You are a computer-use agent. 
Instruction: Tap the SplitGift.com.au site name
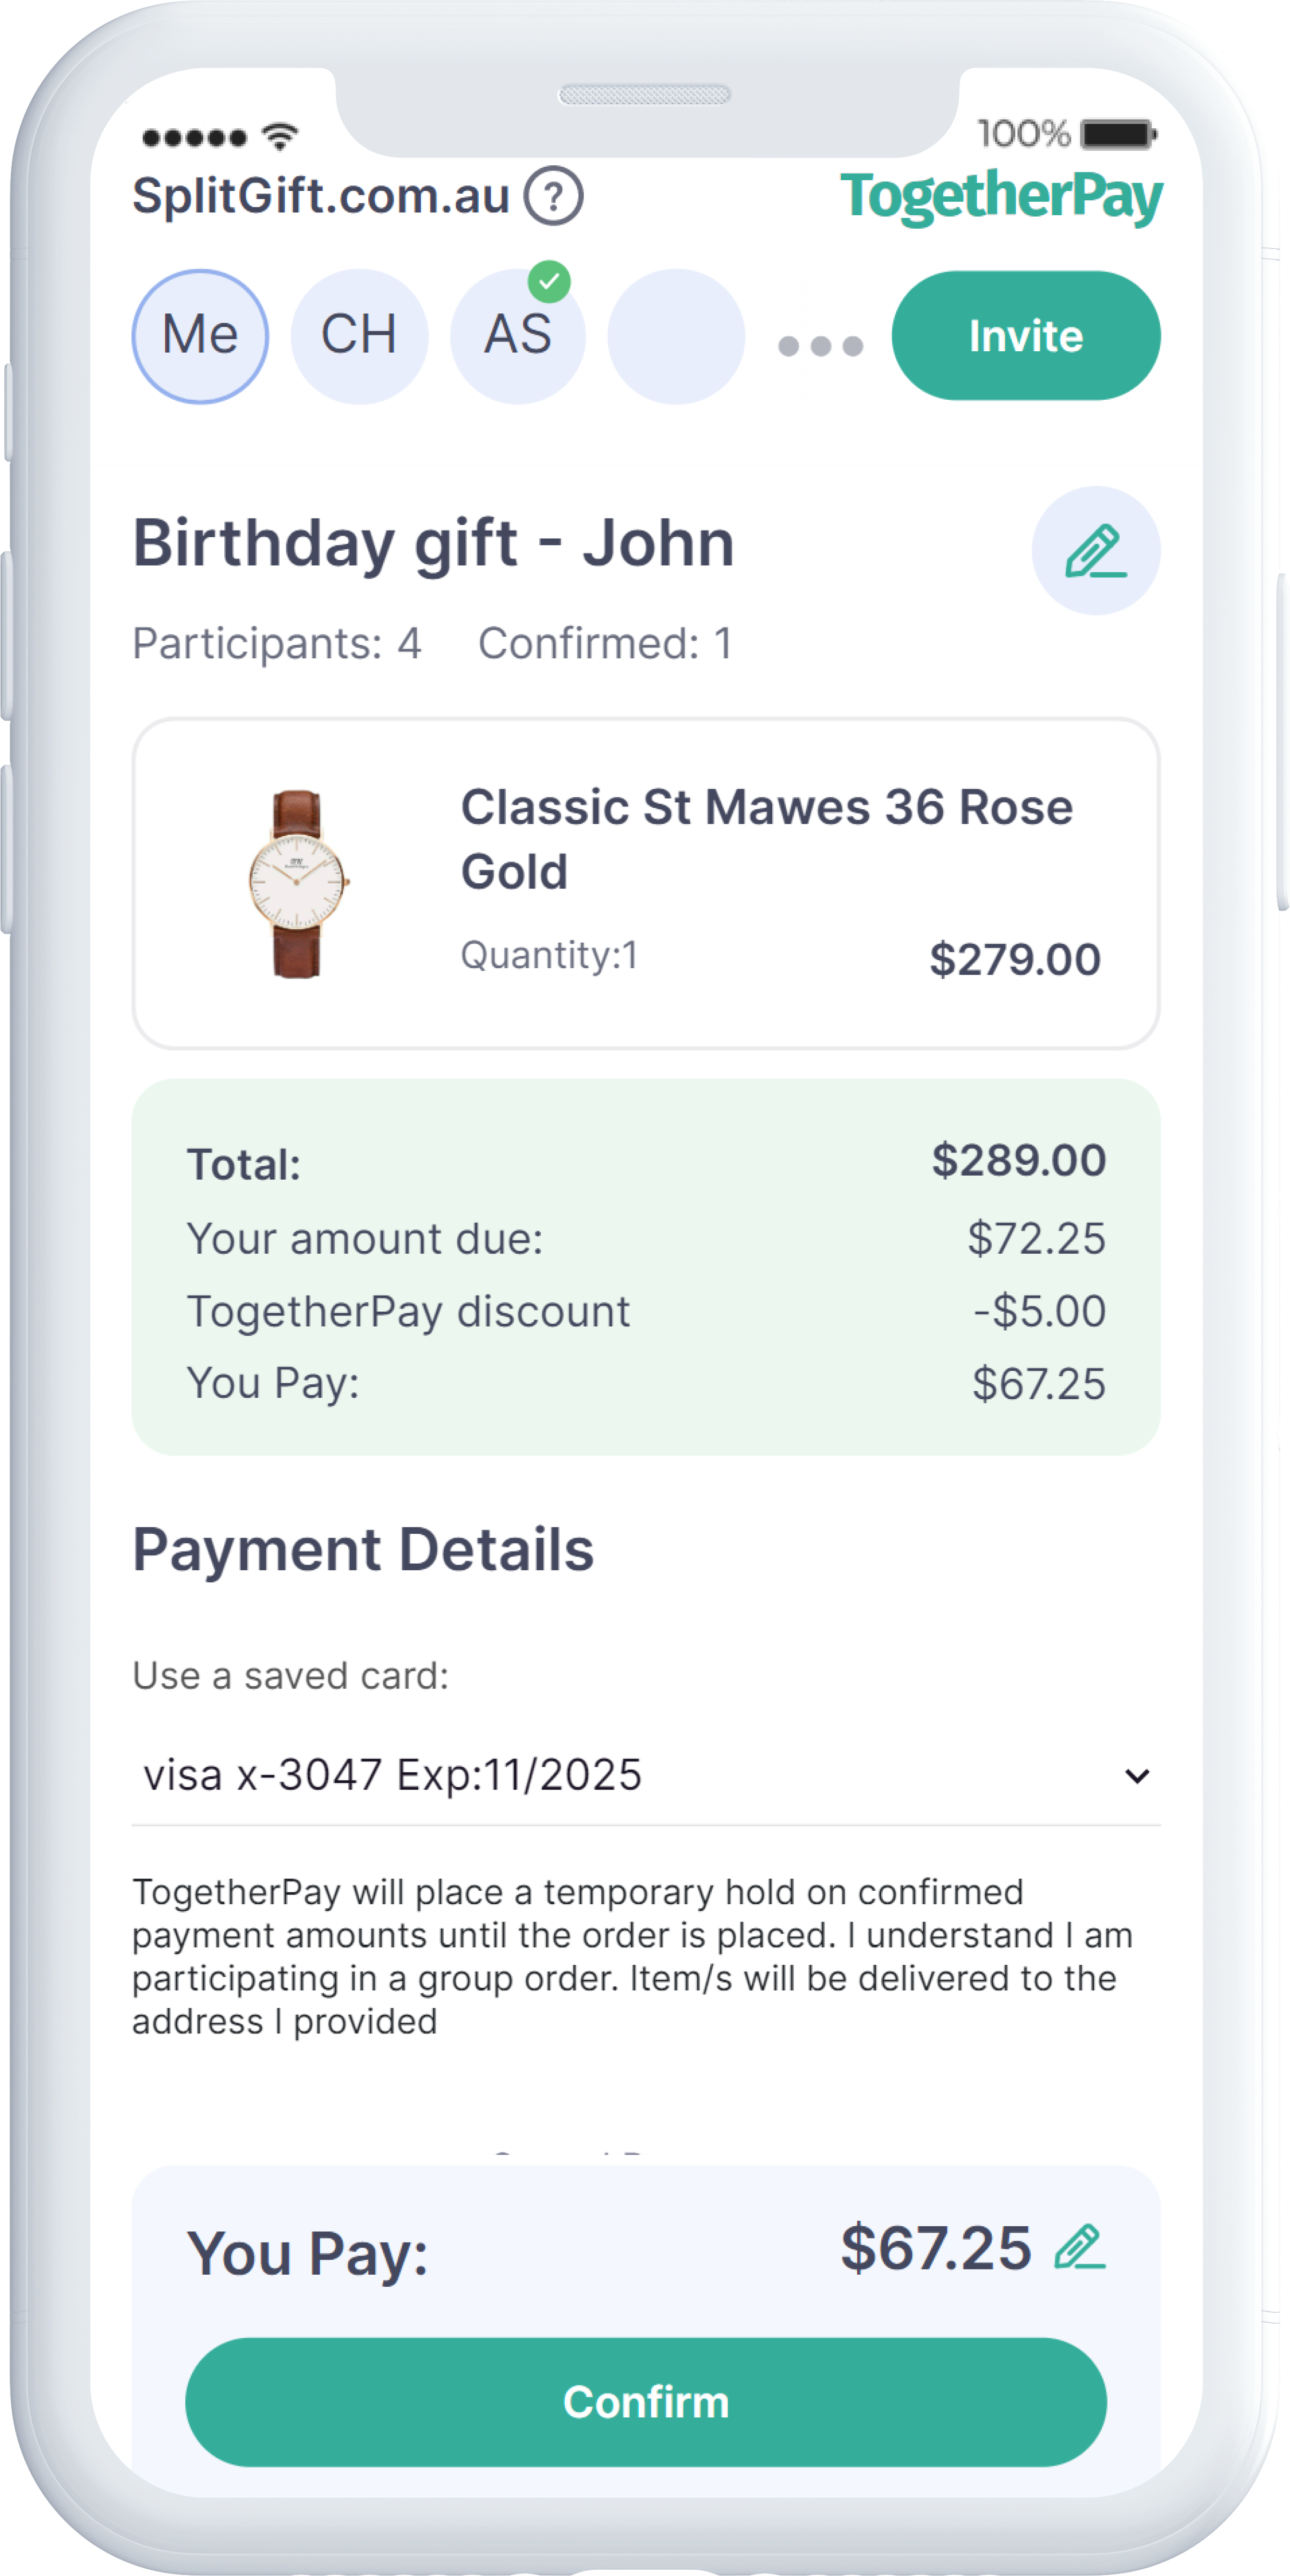pyautogui.click(x=321, y=196)
